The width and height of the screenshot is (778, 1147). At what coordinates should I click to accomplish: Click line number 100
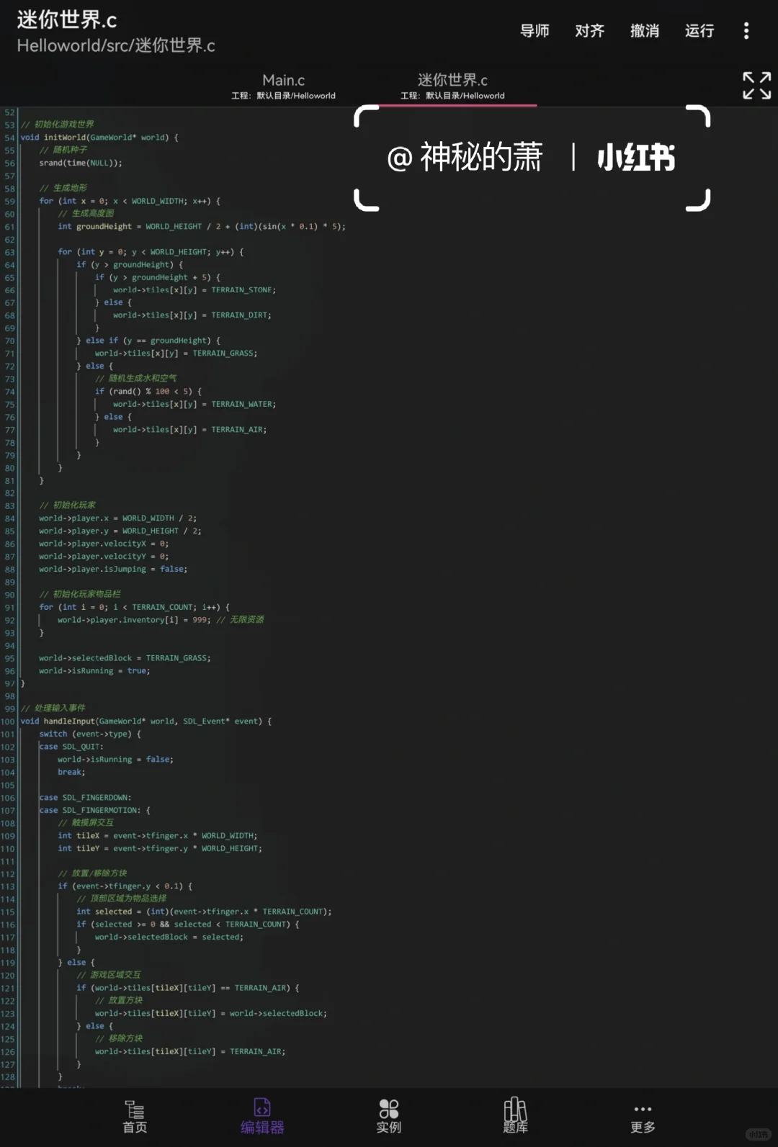coord(8,721)
